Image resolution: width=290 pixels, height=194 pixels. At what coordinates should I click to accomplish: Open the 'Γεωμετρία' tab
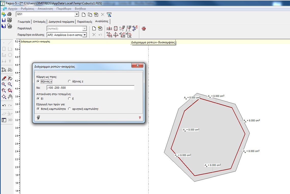click(x=24, y=22)
